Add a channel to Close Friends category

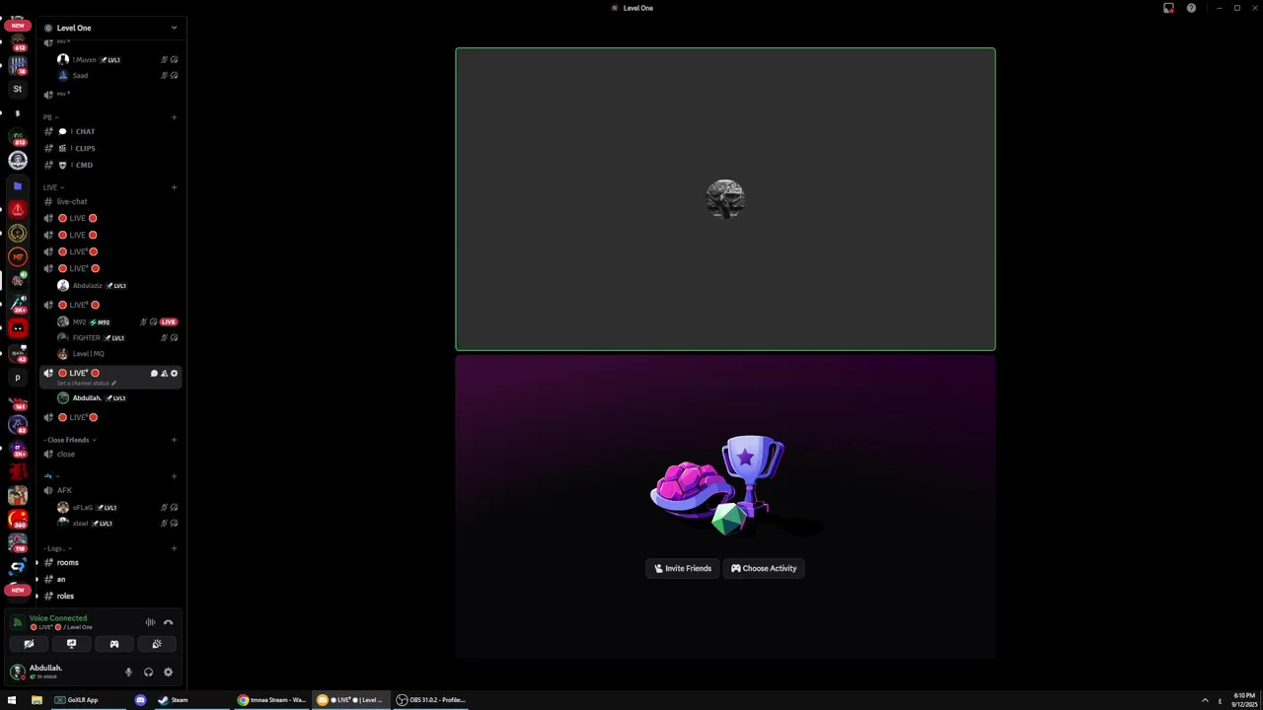pyautogui.click(x=174, y=440)
